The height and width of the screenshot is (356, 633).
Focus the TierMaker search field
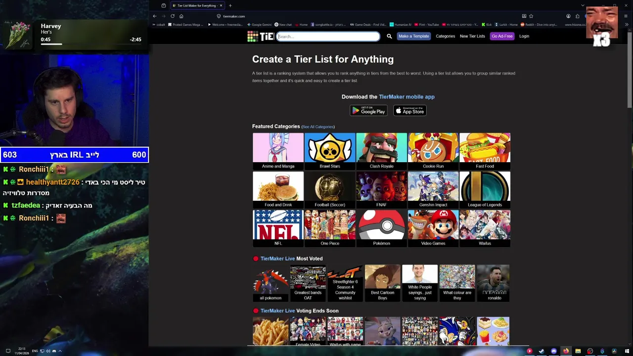click(328, 36)
